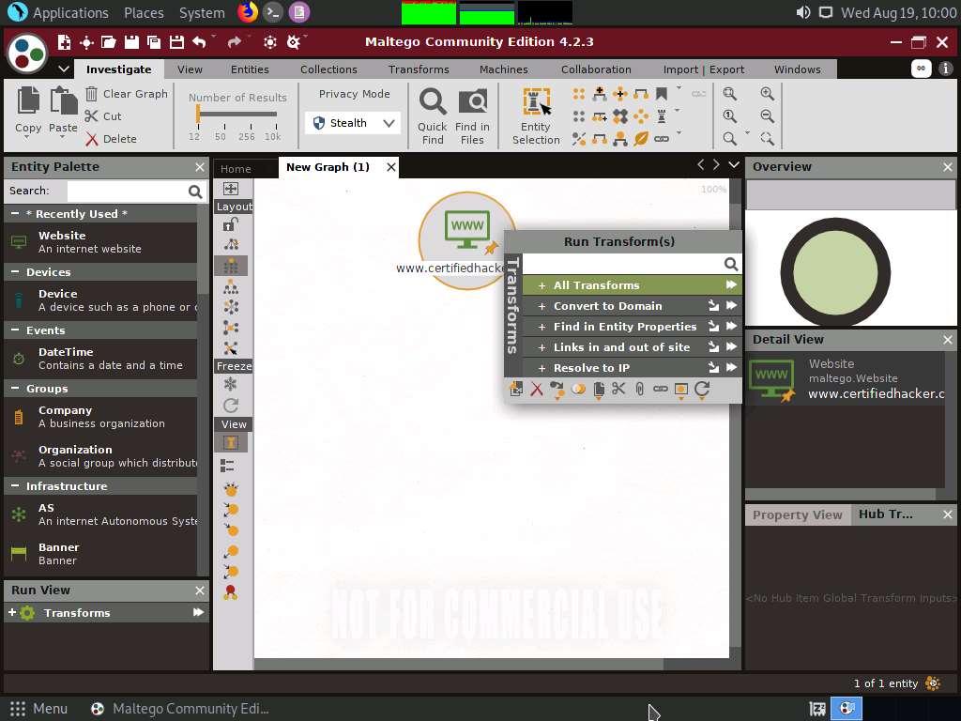Click red X delete icon in transform popup
The image size is (961, 721).
(537, 390)
